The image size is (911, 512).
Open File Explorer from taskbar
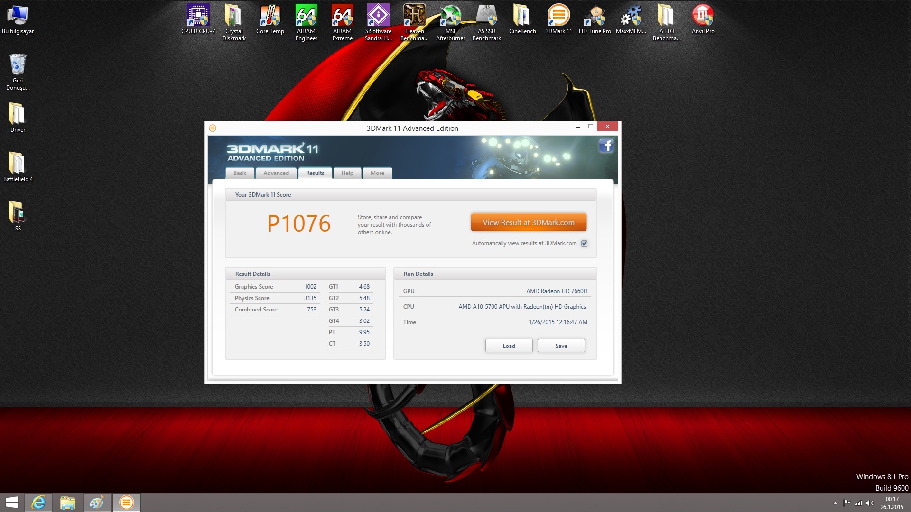click(x=68, y=503)
